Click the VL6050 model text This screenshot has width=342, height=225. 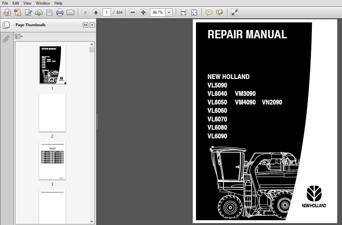coord(217,102)
